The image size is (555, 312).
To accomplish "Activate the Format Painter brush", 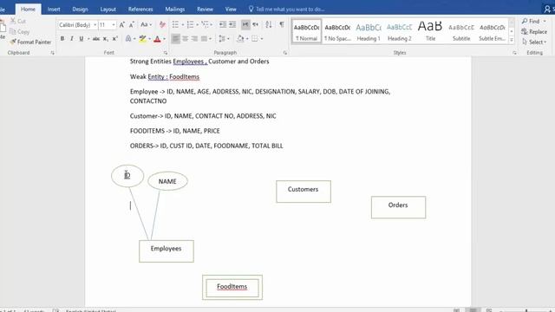I will [13, 42].
